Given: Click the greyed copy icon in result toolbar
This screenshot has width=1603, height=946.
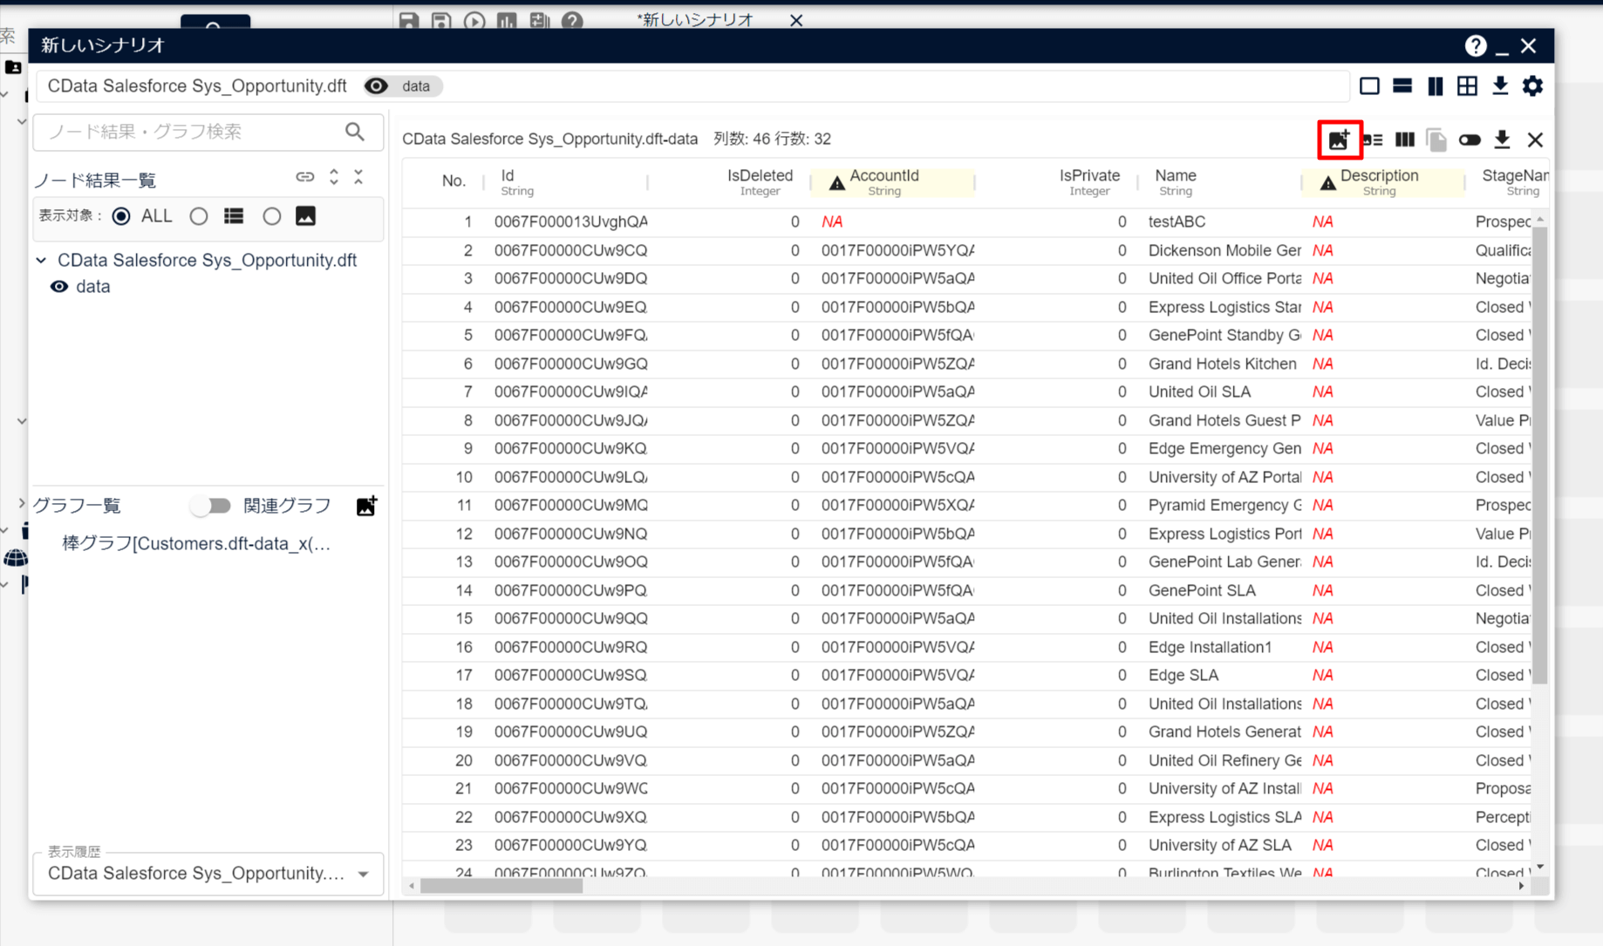Looking at the screenshot, I should tap(1436, 140).
